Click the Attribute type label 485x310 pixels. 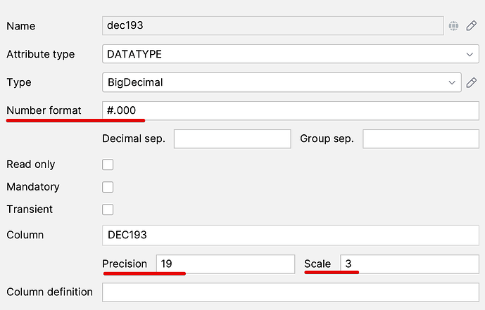coord(41,54)
